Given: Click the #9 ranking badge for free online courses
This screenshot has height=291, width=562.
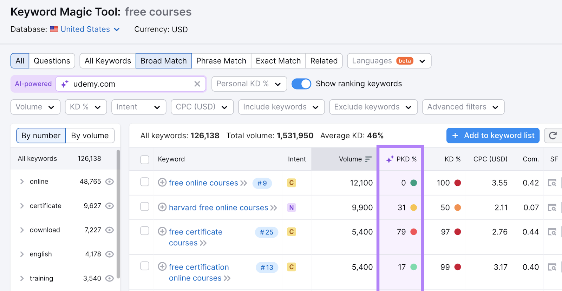Looking at the screenshot, I should point(262,183).
